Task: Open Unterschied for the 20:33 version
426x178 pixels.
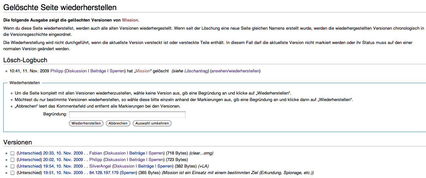Action: pos(29,153)
